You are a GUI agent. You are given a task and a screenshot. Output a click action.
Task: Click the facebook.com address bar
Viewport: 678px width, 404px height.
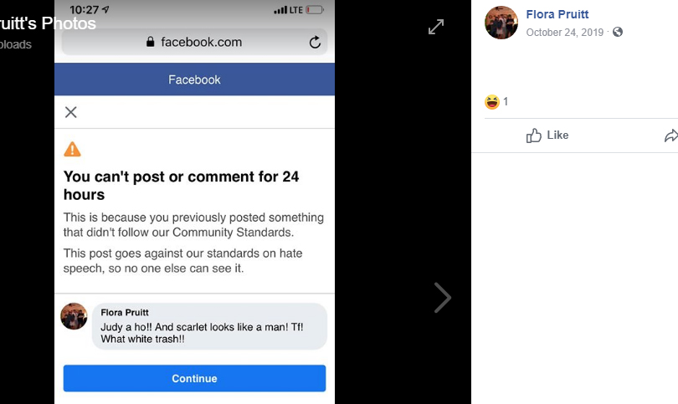(x=194, y=42)
